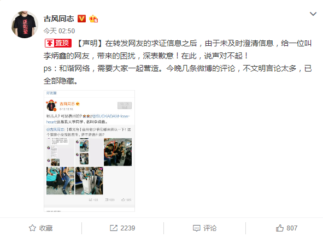This screenshot has height=237, width=323.
Task: Expand the post options chevron
Action: click(313, 14)
